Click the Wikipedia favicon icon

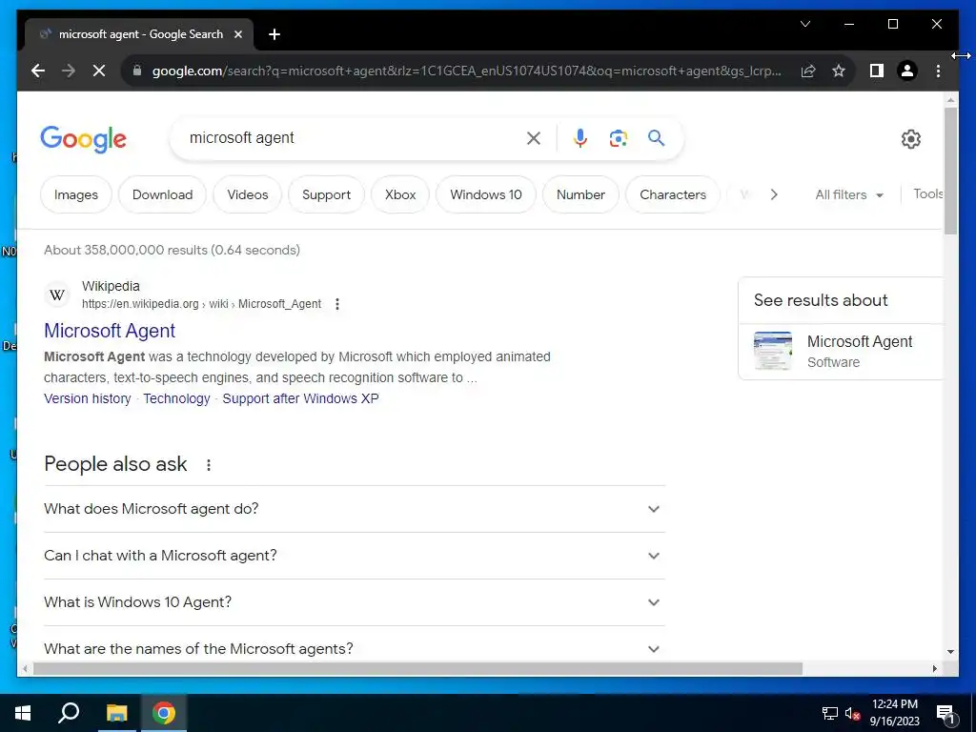click(57, 295)
